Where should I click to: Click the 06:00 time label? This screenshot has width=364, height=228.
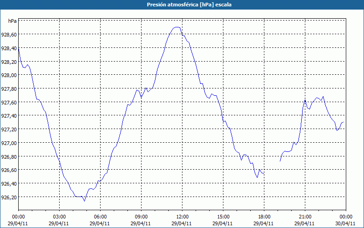click(100, 217)
